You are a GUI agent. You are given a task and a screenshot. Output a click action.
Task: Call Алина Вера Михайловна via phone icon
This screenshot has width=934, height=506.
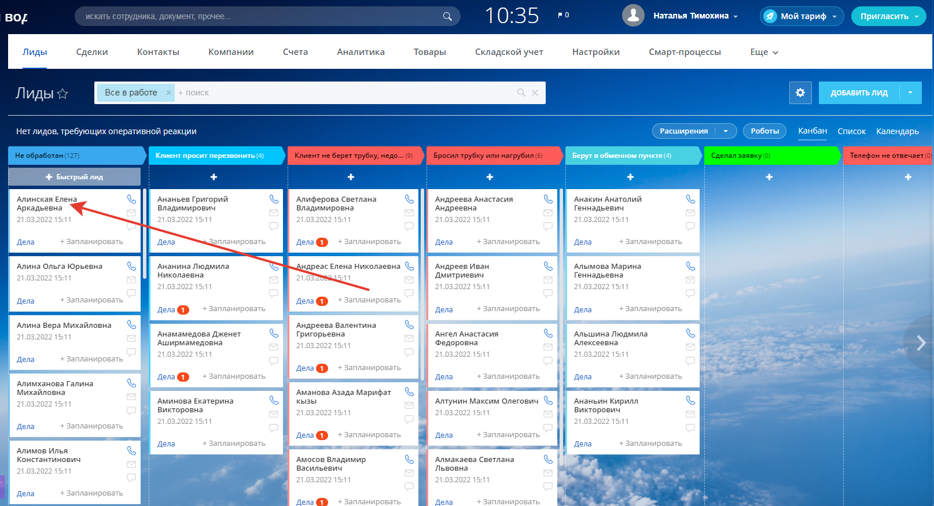pyautogui.click(x=131, y=324)
